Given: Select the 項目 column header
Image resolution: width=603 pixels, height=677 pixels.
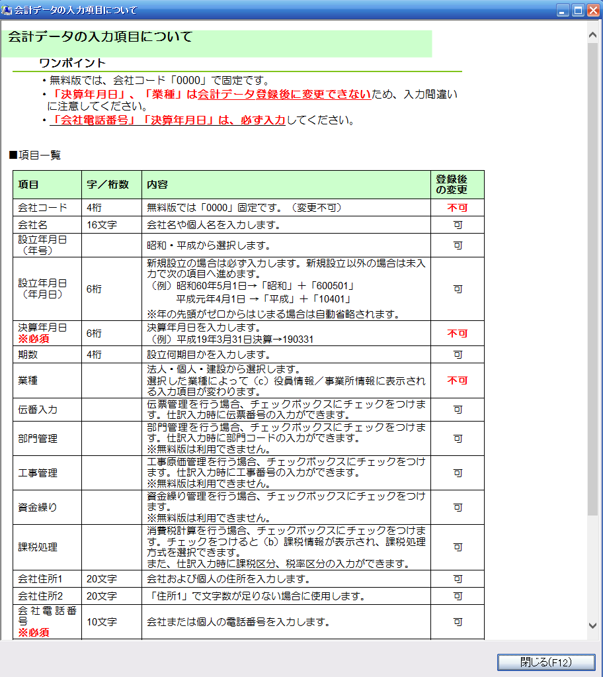Looking at the screenshot, I should (x=28, y=185).
